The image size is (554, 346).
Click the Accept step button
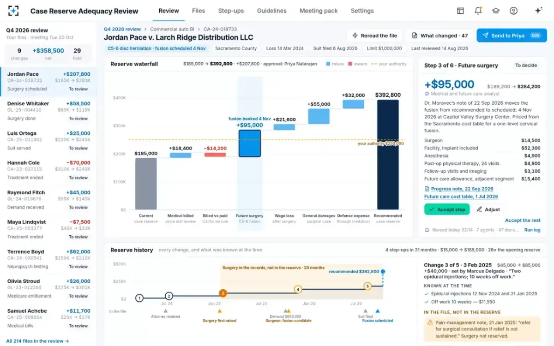pyautogui.click(x=447, y=209)
